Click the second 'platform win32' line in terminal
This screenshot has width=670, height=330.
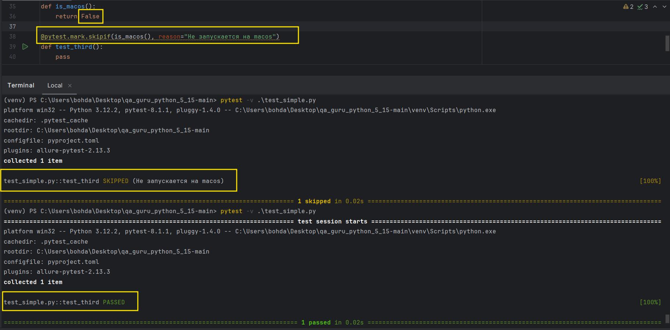(x=250, y=231)
